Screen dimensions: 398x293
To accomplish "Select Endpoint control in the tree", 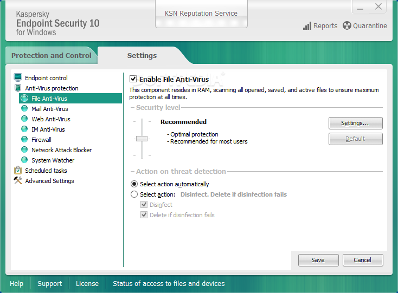I will pyautogui.click(x=46, y=78).
